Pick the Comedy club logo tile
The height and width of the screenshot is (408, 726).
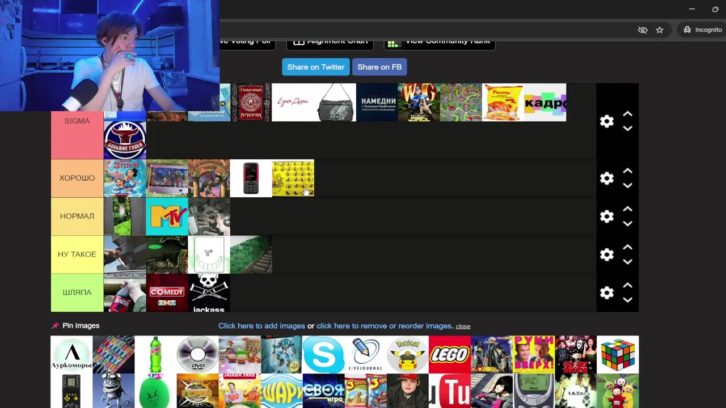167,292
